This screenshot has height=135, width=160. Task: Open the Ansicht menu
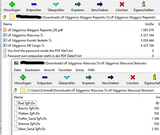point(49,70)
